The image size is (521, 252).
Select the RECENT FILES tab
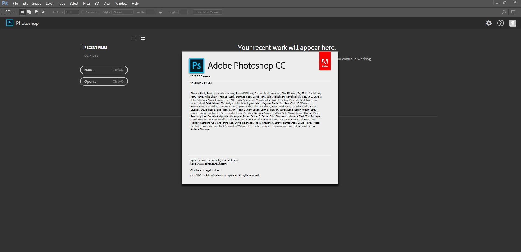95,47
